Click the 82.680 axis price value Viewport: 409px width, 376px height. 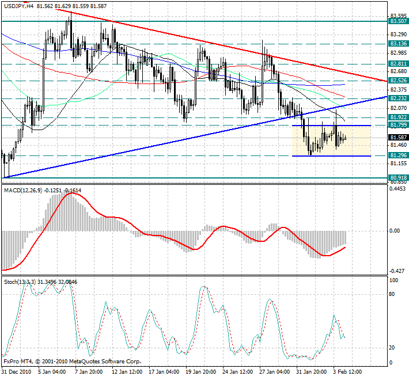point(398,71)
